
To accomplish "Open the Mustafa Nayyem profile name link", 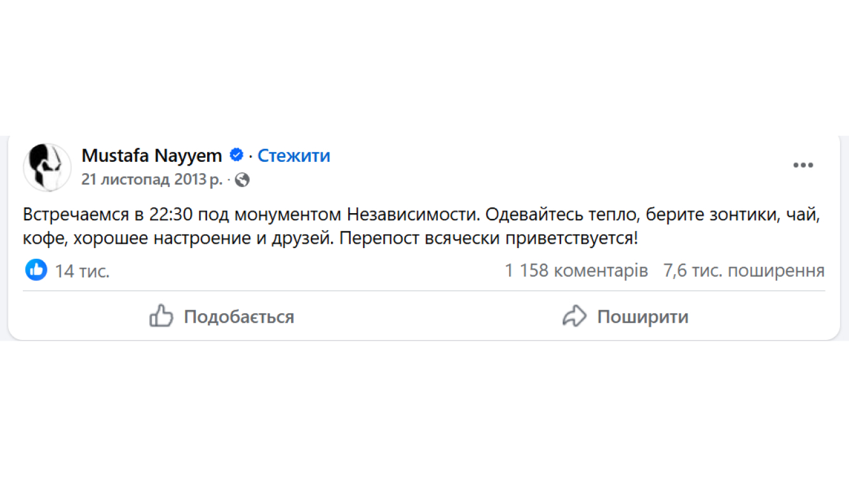I will [152, 155].
